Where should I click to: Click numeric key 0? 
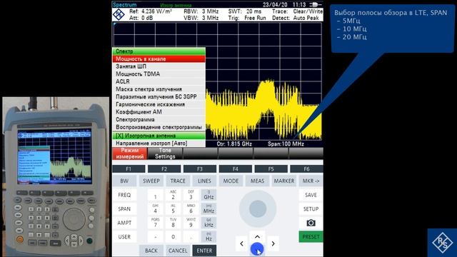173,237
